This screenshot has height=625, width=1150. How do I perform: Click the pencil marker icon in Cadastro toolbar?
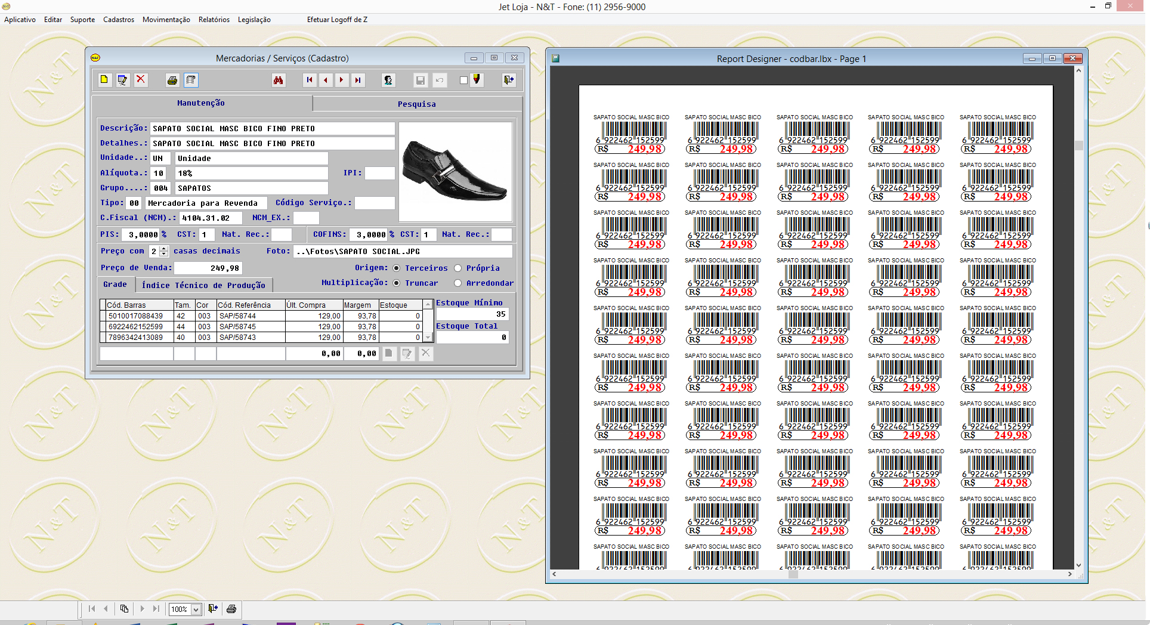(477, 80)
